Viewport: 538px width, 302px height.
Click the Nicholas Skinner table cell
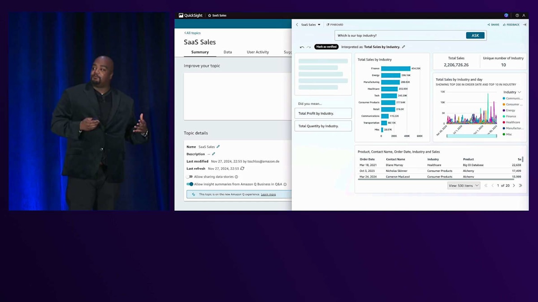(396, 171)
